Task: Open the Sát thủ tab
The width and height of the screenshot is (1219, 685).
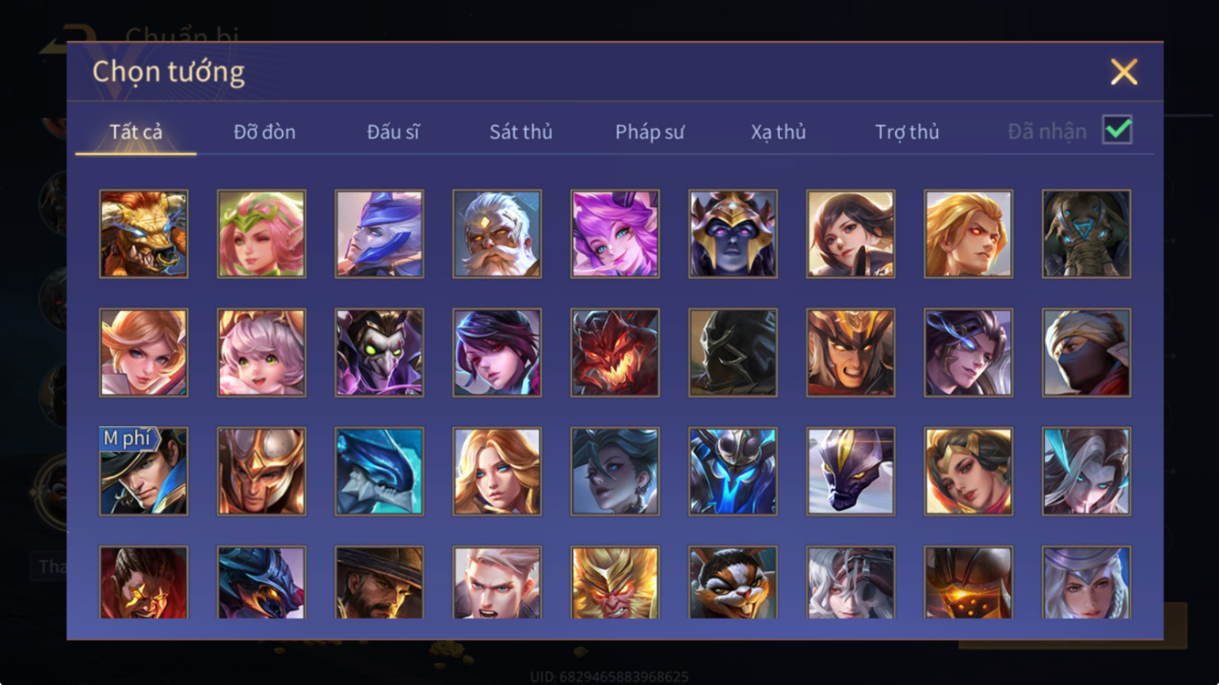Action: [x=520, y=131]
